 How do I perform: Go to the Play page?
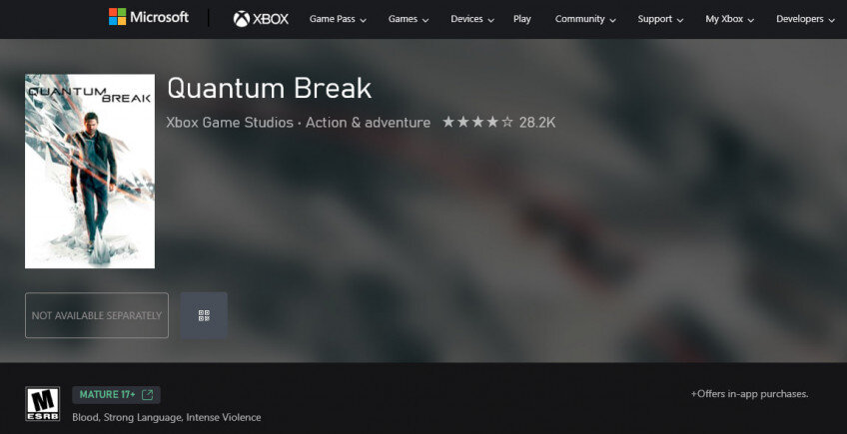521,19
